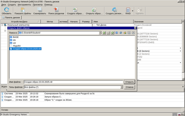
Task: Click the Имя column header
Action: [x=113, y=21]
